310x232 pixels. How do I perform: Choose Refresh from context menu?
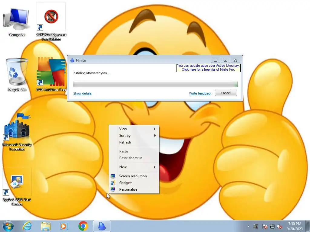[x=134, y=142]
